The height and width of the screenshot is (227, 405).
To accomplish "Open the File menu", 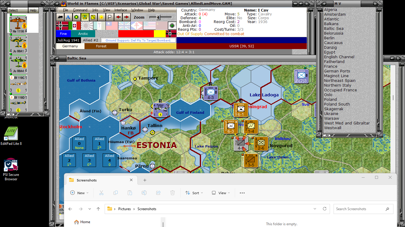I will (66, 10).
